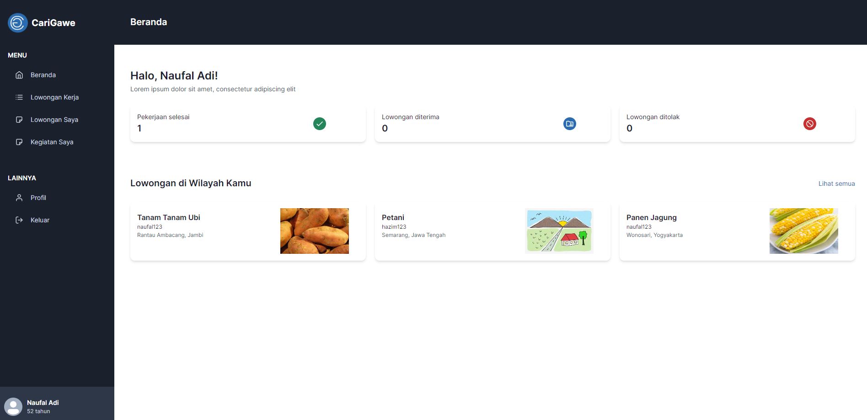Click 'naufal123' on the Tanam Tanam Ubi card
The width and height of the screenshot is (867, 420).
(150, 227)
